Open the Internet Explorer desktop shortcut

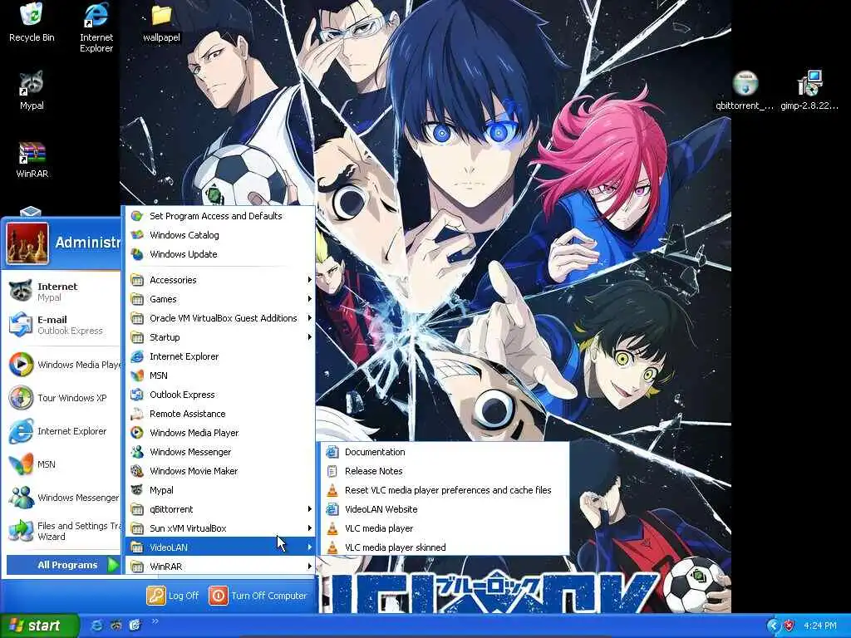(96, 27)
